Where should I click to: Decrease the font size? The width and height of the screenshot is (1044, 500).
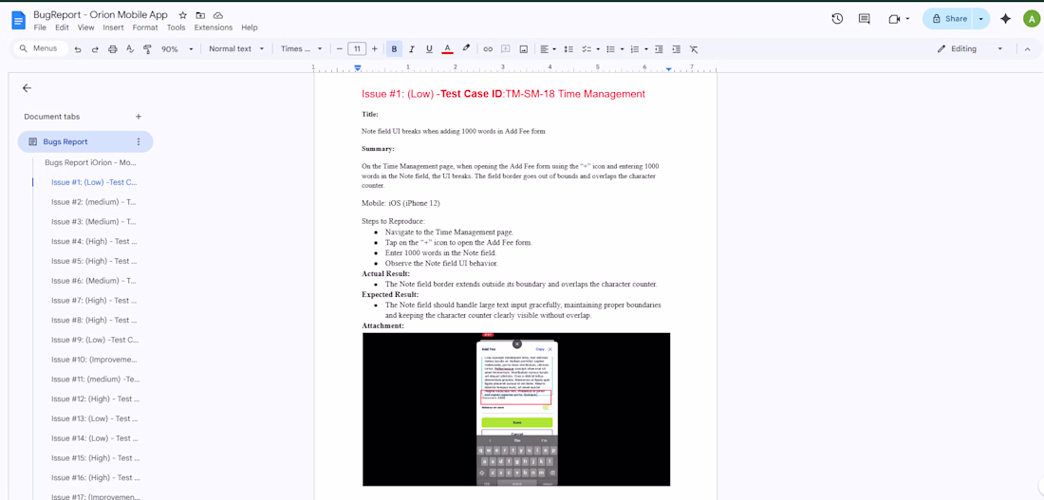pyautogui.click(x=340, y=48)
